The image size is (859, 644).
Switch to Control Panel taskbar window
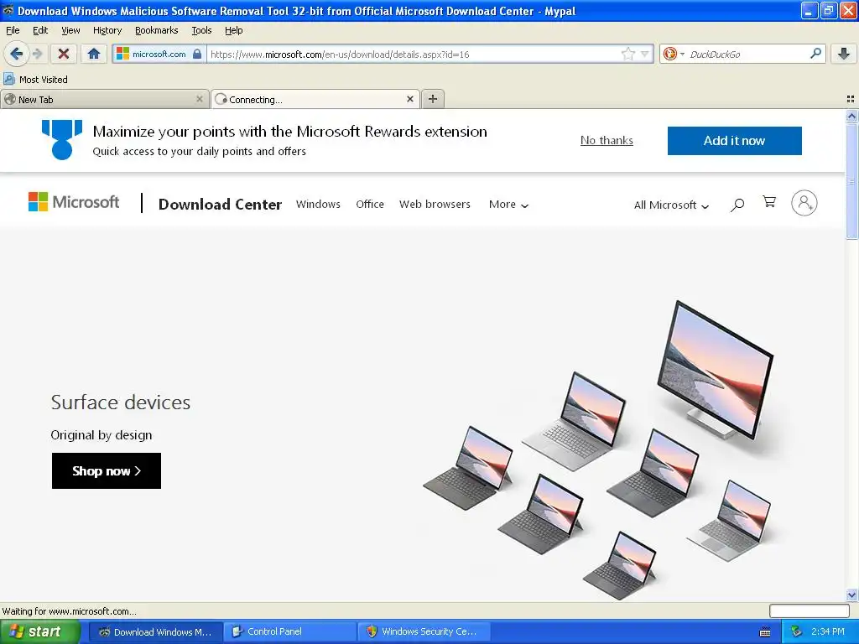click(x=290, y=632)
